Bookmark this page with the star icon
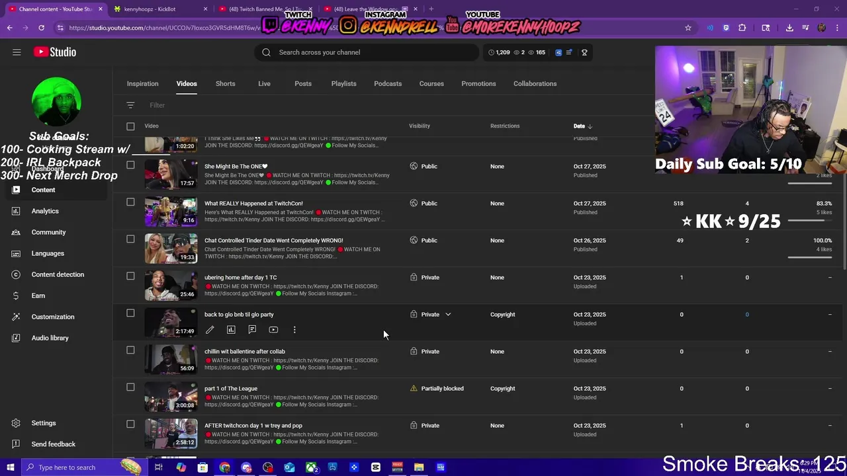This screenshot has height=476, width=847. pyautogui.click(x=688, y=28)
